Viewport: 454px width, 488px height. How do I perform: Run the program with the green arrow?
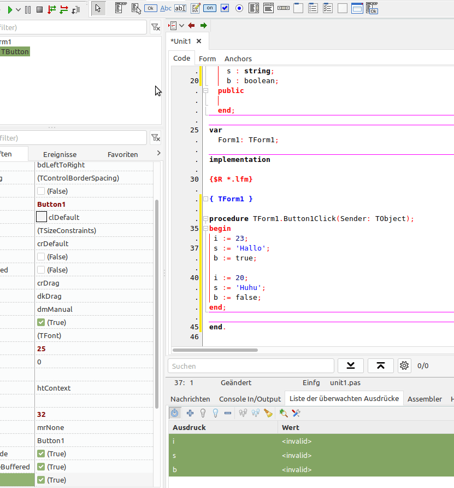click(x=10, y=10)
